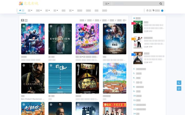Image resolution: width=185 pixels, height=115 pixels.
Task: Open the floating chat message button
Action: click(179, 88)
